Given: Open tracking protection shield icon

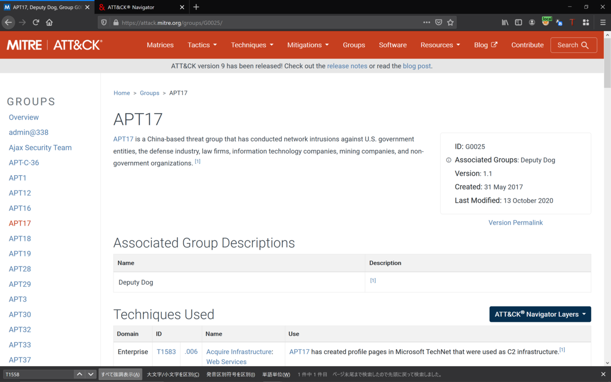Looking at the screenshot, I should click(104, 22).
